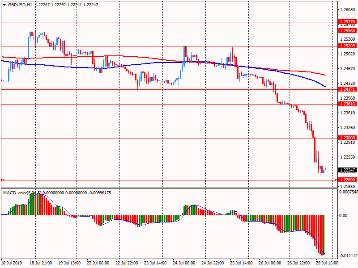Click the red 1.24171 price level label
Image resolution: width=358 pixels, height=268 pixels.
coord(347,89)
